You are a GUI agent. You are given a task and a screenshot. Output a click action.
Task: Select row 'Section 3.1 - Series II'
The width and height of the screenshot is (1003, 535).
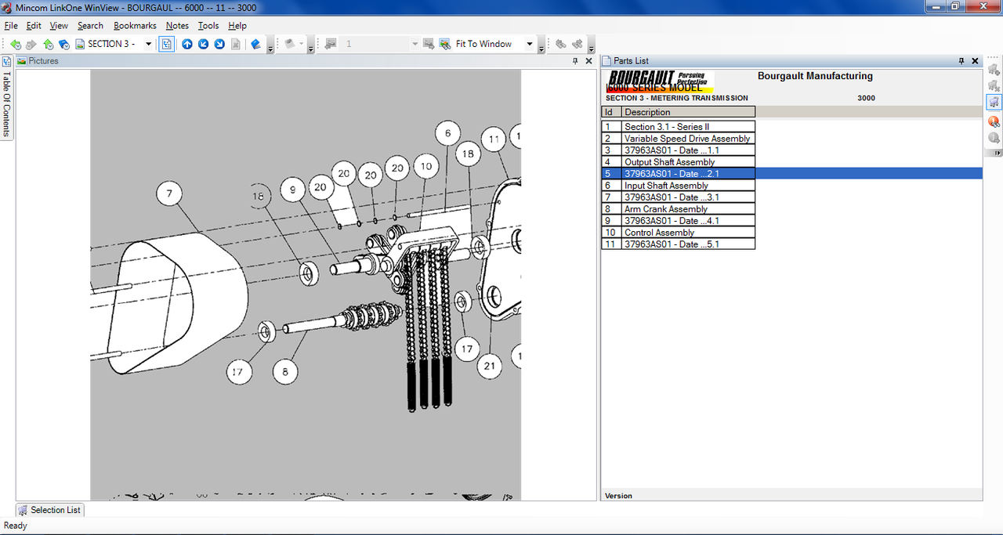[679, 127]
